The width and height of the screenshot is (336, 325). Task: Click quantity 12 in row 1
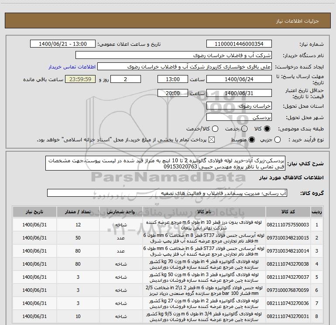[78, 225]
